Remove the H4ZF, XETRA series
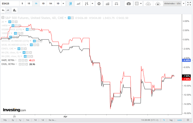This screenshot has width=193, height=123. pyautogui.click(x=26, y=60)
